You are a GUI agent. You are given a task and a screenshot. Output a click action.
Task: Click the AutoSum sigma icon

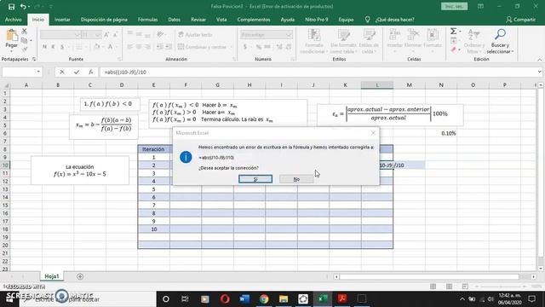click(x=454, y=32)
